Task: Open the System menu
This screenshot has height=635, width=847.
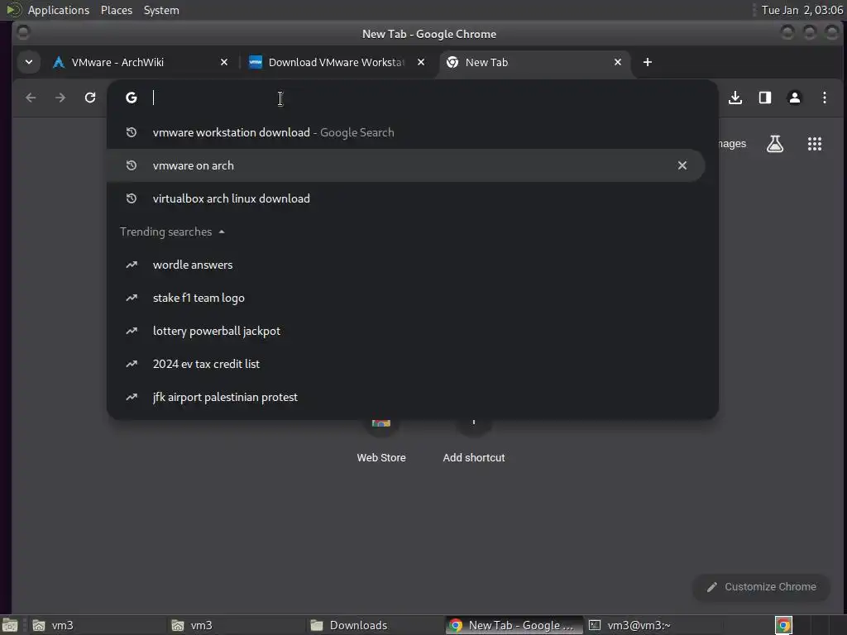Action: pos(161,10)
